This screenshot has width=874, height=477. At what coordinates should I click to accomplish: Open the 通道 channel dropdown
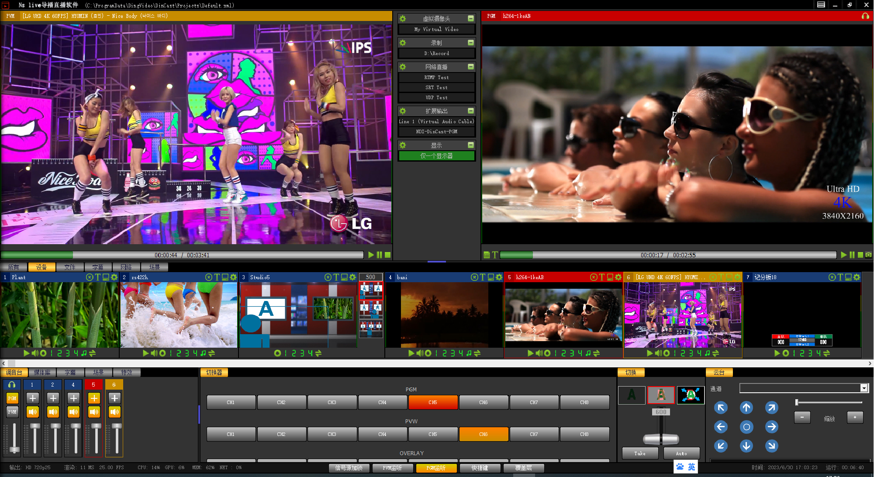coord(864,388)
